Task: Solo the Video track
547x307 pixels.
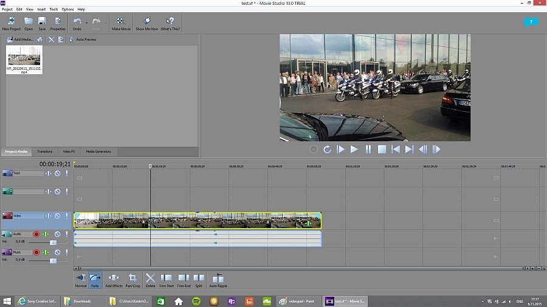Action: [x=67, y=216]
